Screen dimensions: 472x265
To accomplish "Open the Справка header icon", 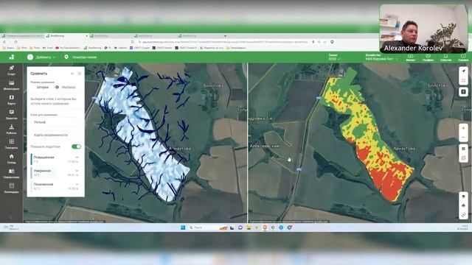I will 463,57.
